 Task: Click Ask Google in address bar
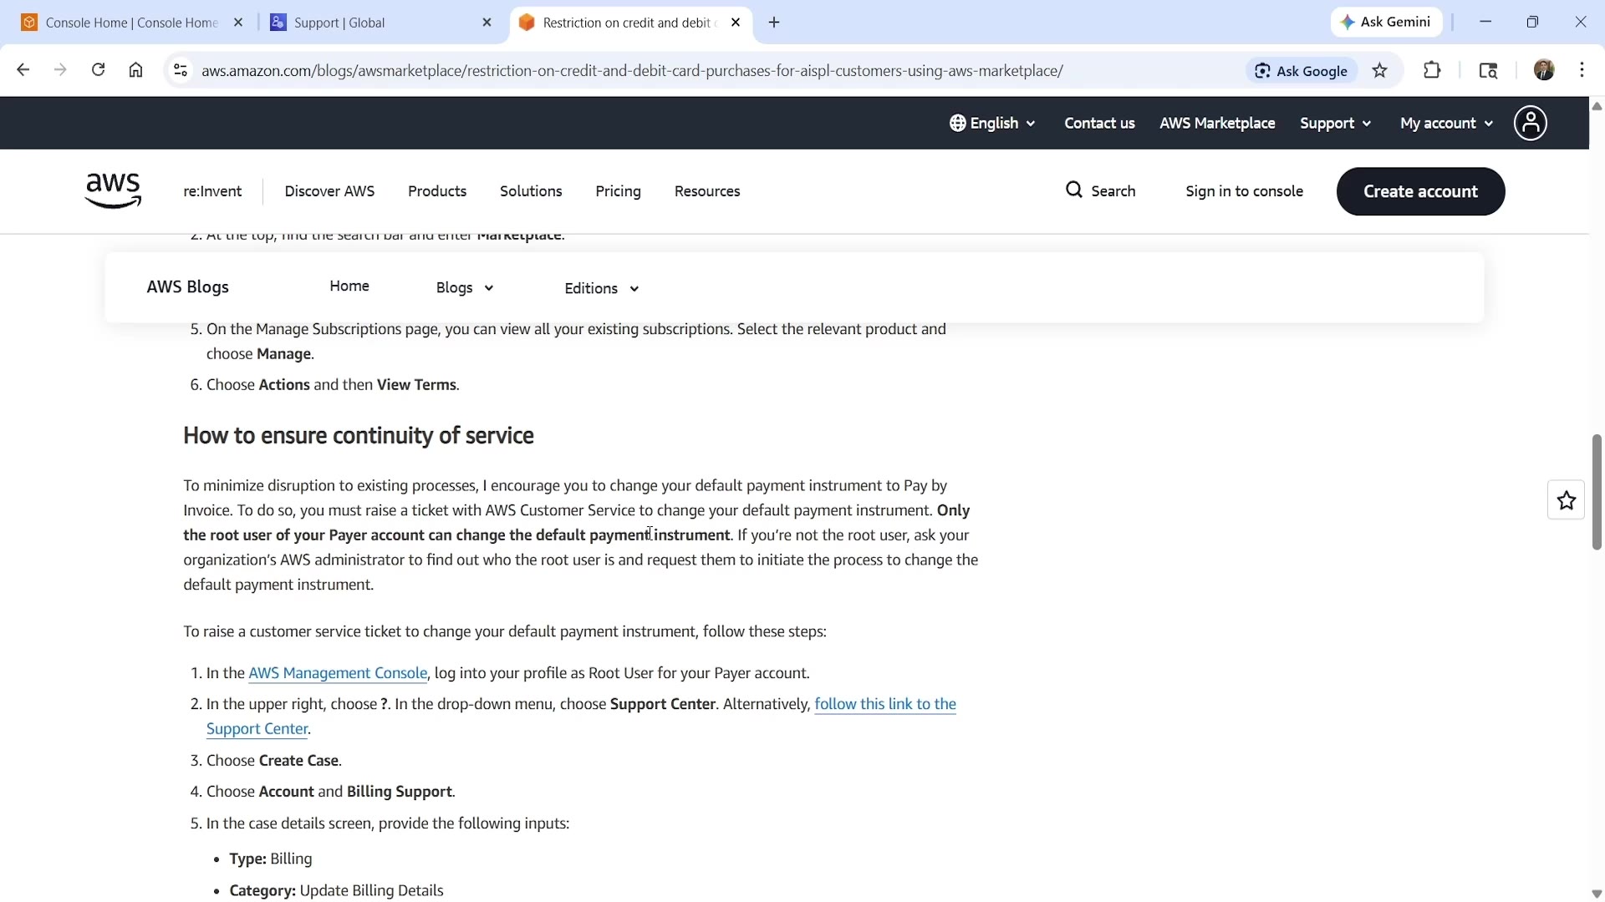tap(1301, 71)
